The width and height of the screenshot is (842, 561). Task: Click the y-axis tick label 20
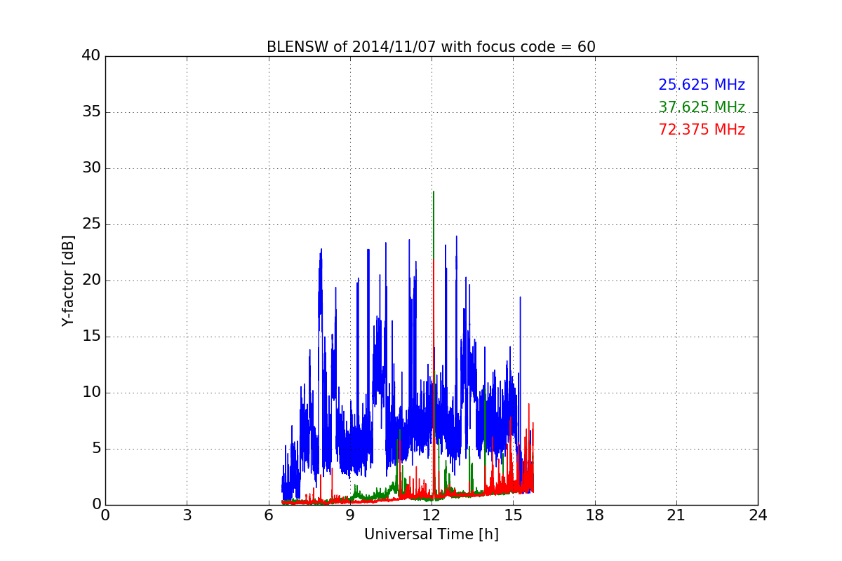[91, 280]
